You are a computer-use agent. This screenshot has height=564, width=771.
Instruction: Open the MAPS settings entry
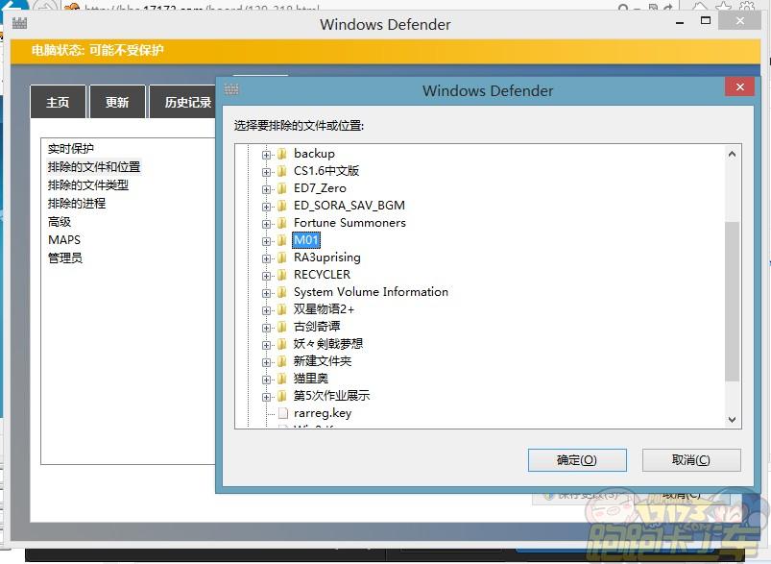tap(64, 239)
